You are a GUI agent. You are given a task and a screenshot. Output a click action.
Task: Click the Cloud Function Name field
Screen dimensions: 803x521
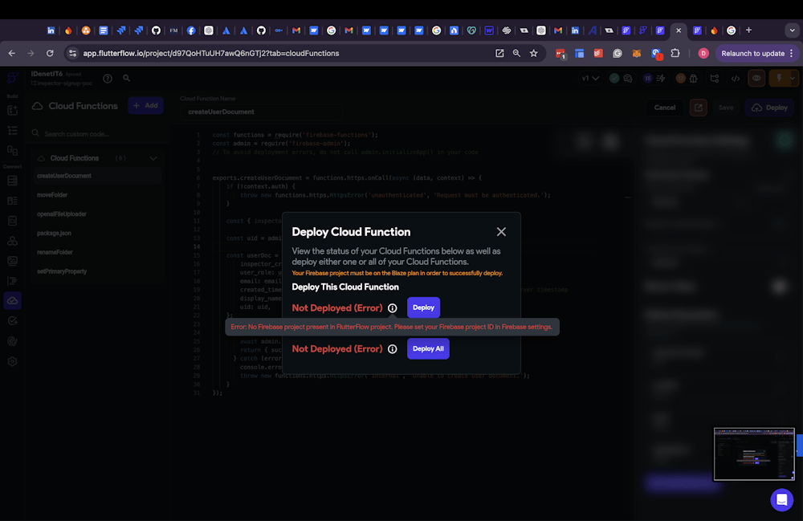[x=261, y=112]
